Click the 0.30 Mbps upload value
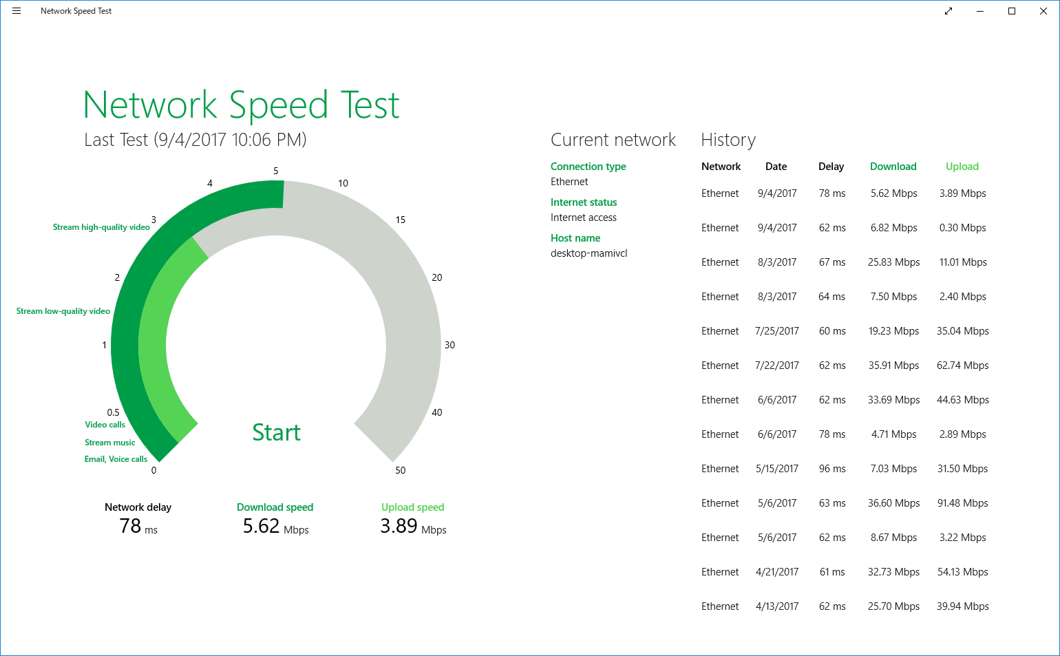 963,228
